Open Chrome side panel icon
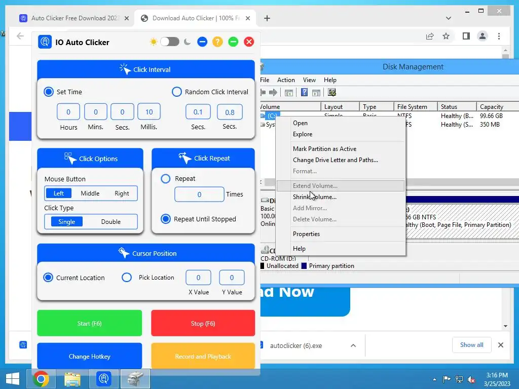The height and width of the screenshot is (389, 519). coord(466,36)
